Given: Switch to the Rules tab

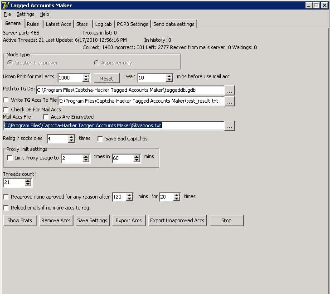Looking at the screenshot, I should [x=33, y=24].
